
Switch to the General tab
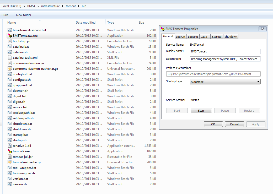tap(168, 36)
